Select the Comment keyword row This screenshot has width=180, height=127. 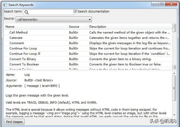[88, 43]
